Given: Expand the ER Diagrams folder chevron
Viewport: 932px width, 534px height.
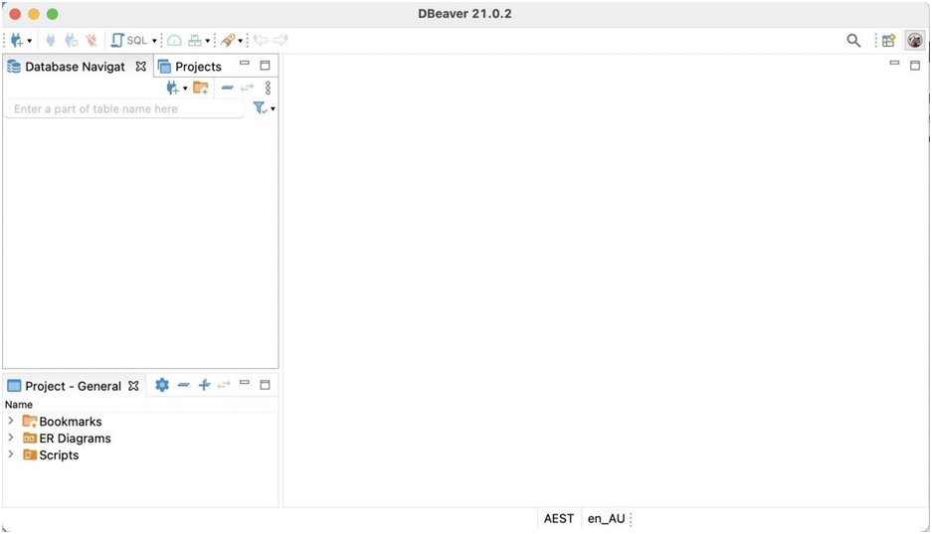Looking at the screenshot, I should (11, 438).
